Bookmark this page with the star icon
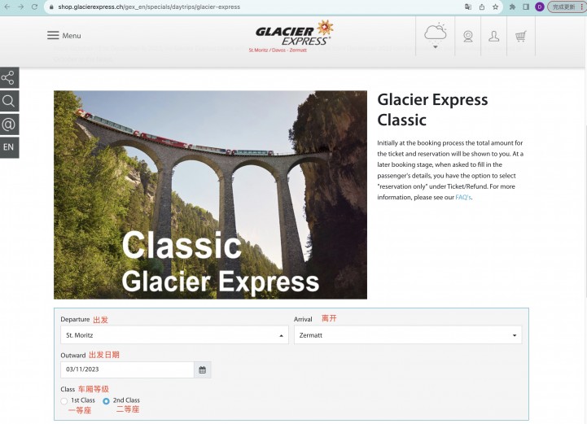Image resolution: width=587 pixels, height=424 pixels. click(495, 7)
